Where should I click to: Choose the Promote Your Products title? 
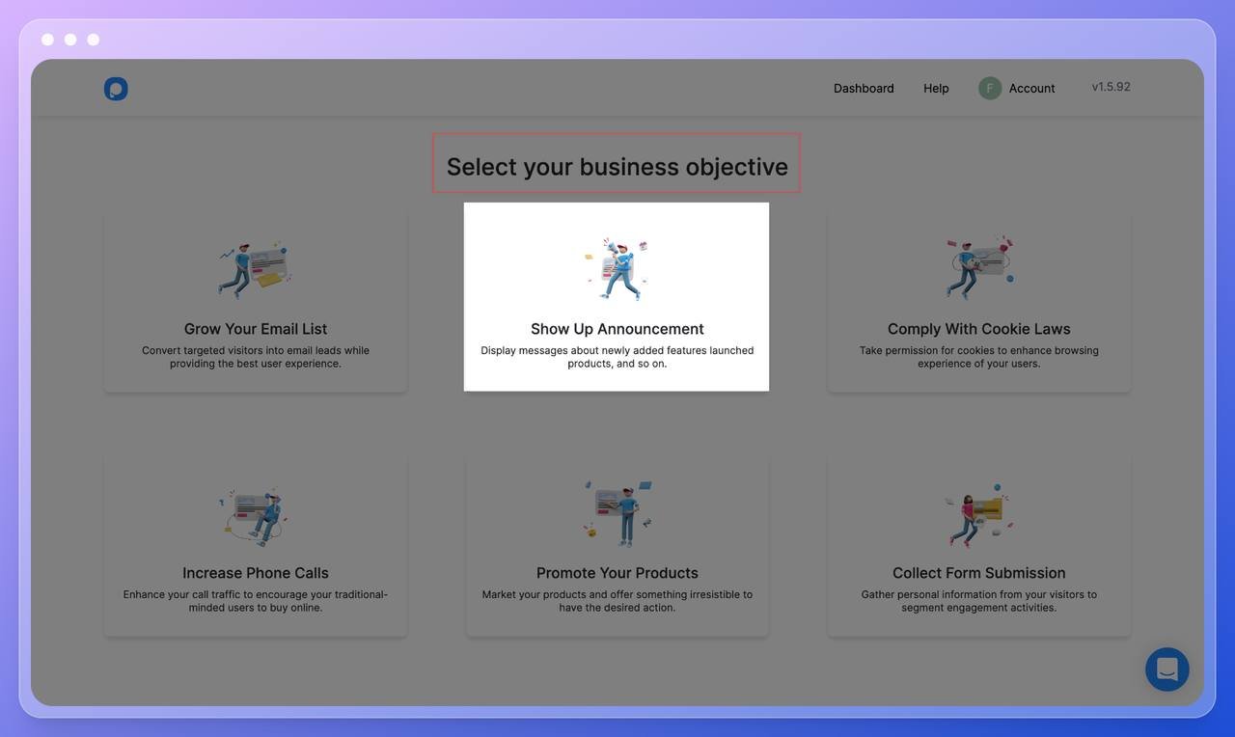tap(617, 573)
